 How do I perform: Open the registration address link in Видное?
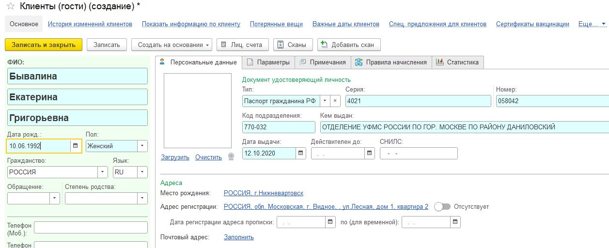(x=326, y=206)
